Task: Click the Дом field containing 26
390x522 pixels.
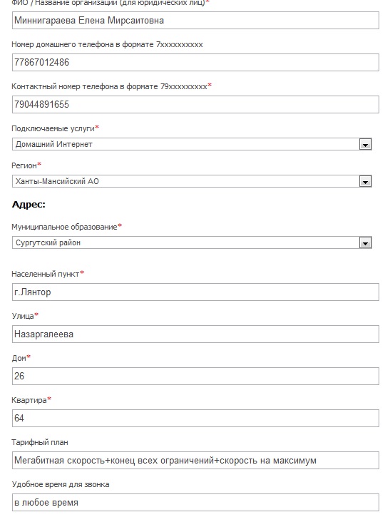Action: point(195,377)
